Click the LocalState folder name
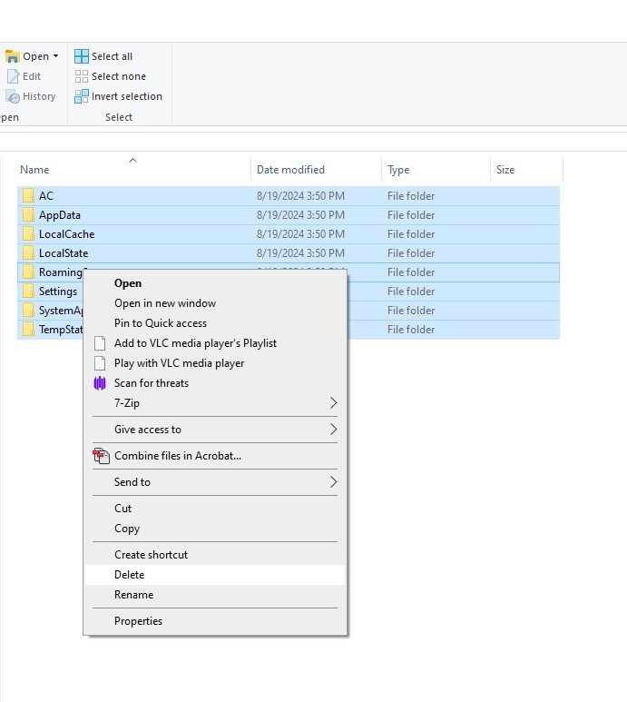This screenshot has height=702, width=627. [x=64, y=253]
